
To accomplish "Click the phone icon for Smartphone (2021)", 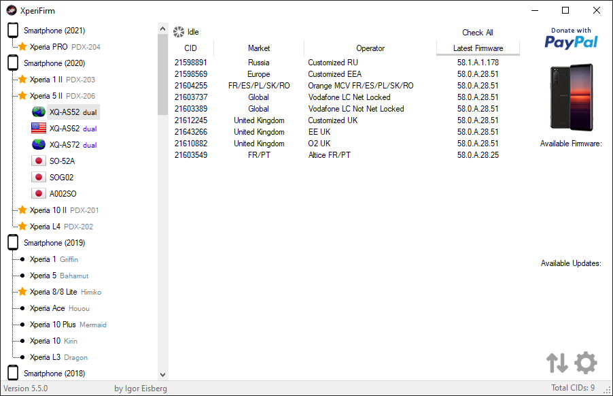I will [x=13, y=30].
